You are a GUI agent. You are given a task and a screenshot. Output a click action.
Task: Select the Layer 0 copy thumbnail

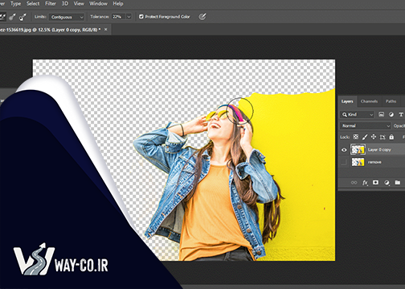(358, 150)
